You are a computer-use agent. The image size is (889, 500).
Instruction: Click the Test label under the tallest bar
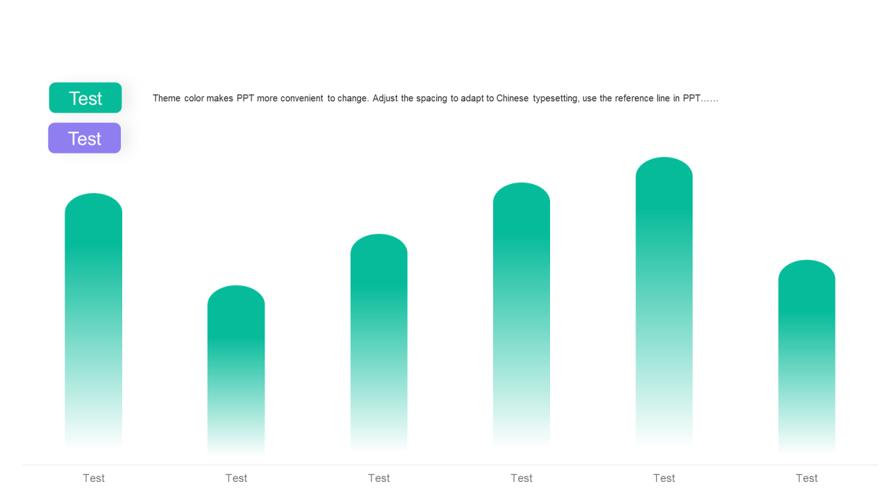point(664,478)
